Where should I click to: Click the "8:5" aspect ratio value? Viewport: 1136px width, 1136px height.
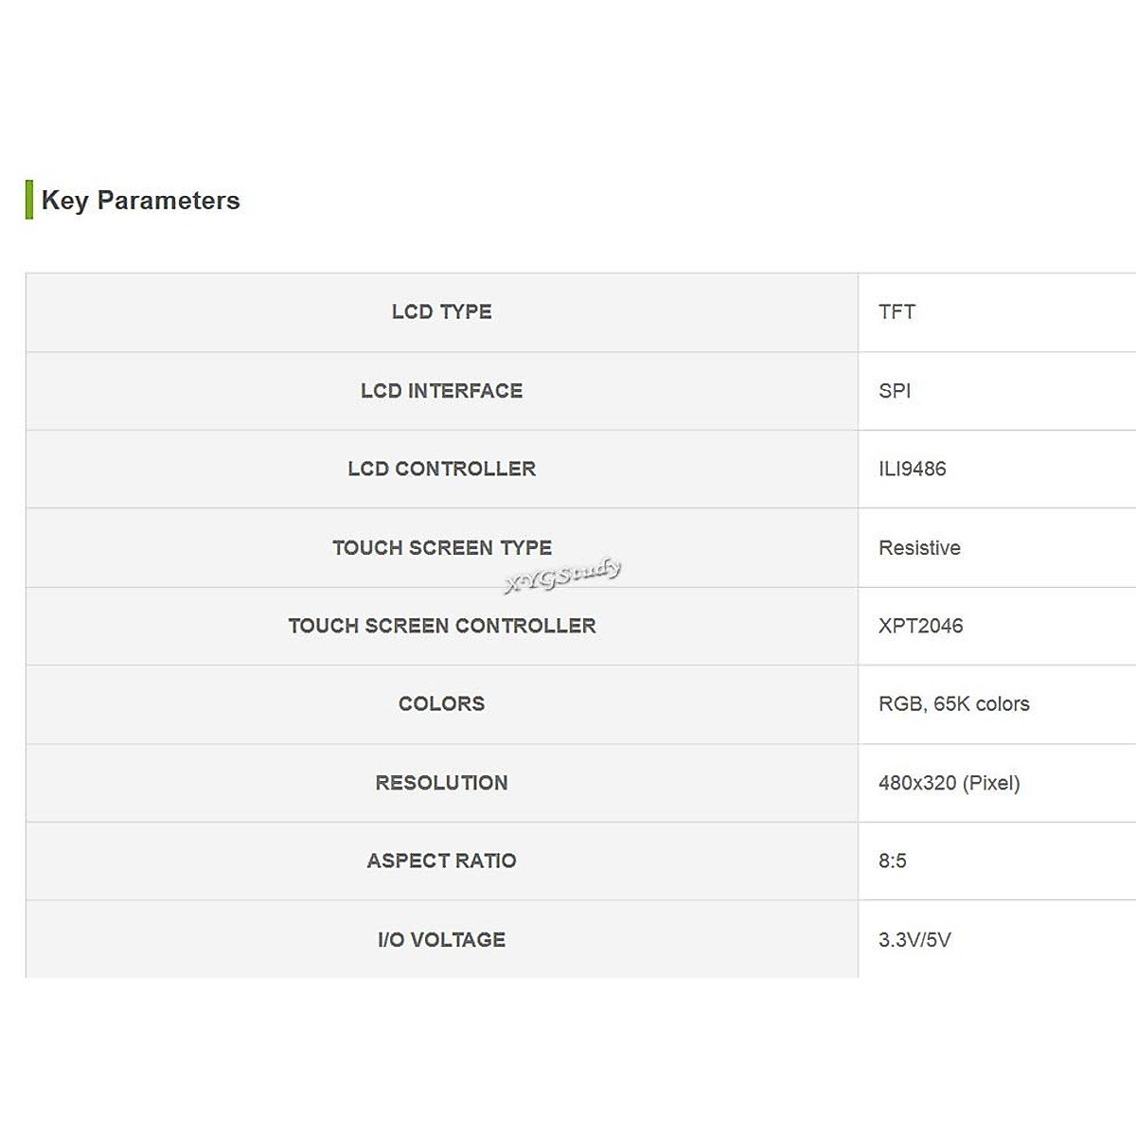point(892,861)
